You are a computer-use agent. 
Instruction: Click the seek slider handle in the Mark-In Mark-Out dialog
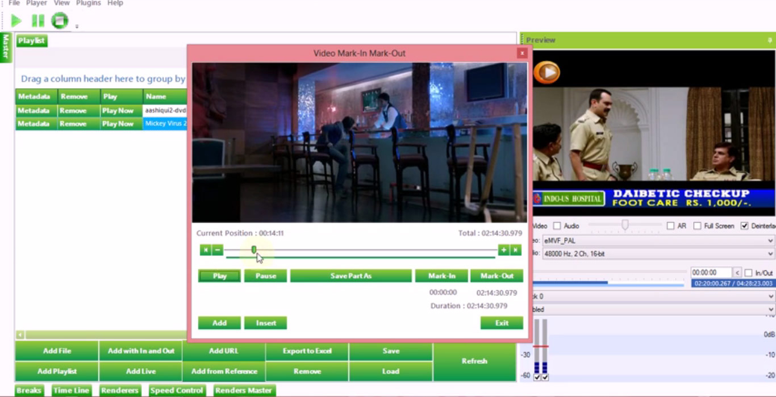[x=254, y=250]
